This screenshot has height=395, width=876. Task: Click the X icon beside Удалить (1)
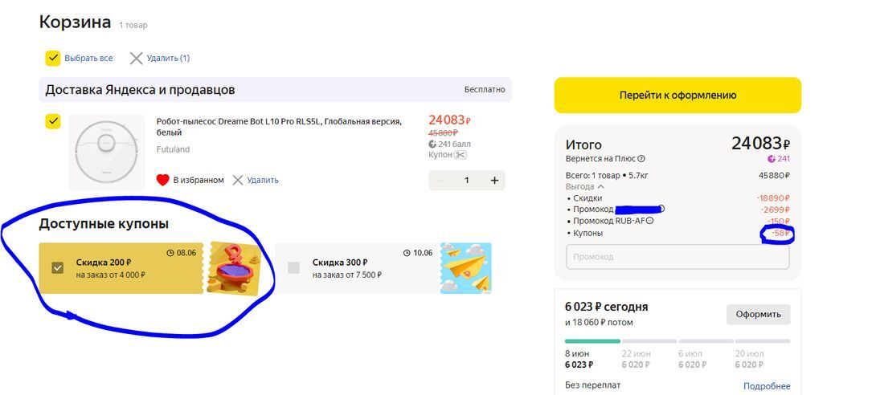coord(137,58)
